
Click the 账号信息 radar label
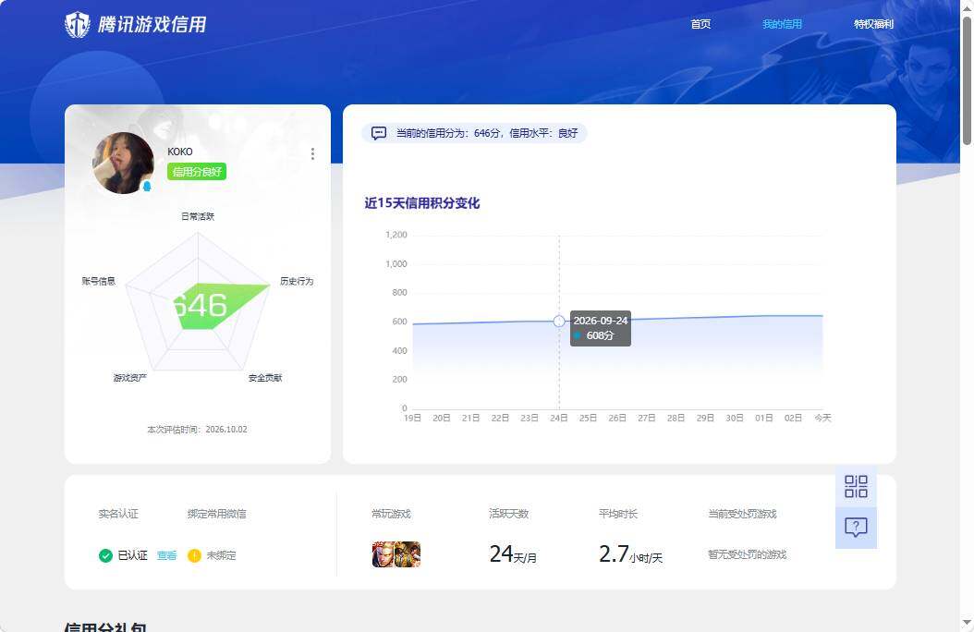coord(99,281)
